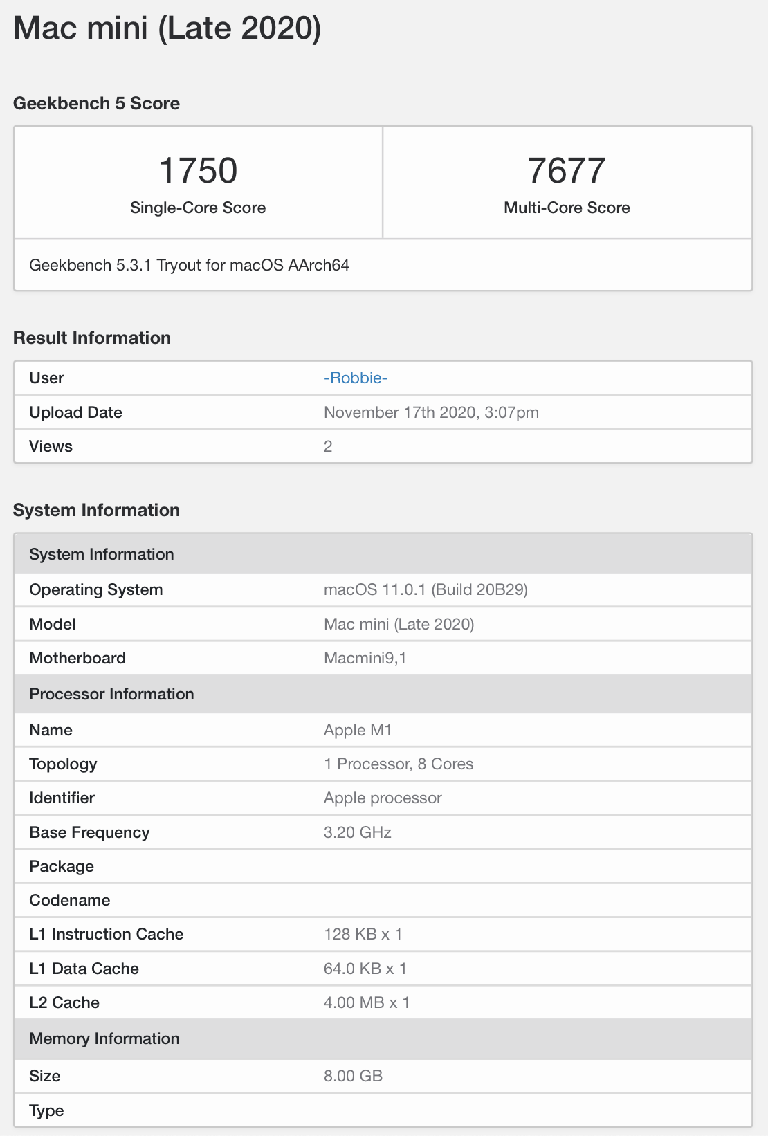
Task: Click Geekbench 5.3.1 Tryout for macOS AArch64 text
Action: click(x=189, y=265)
